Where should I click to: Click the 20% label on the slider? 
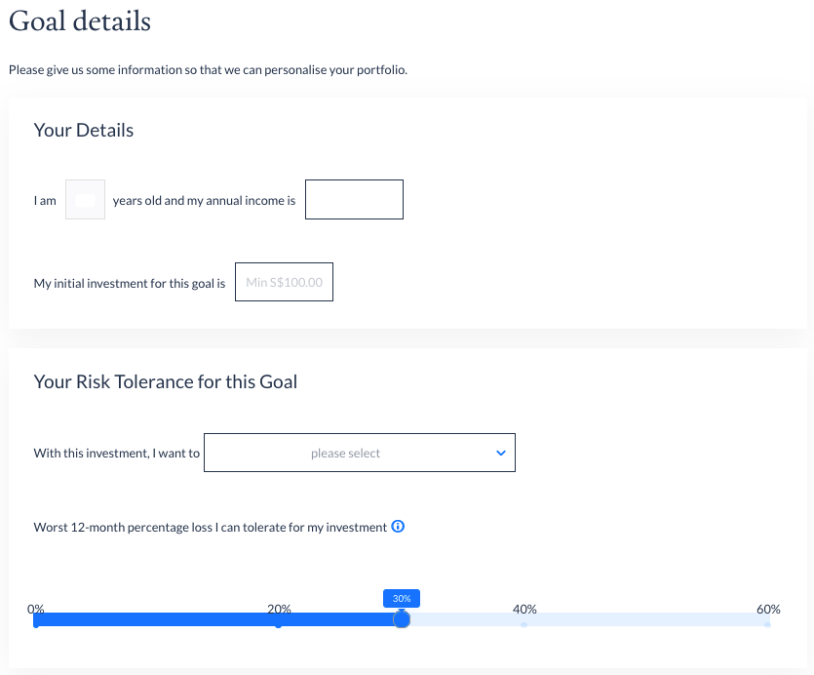point(279,609)
